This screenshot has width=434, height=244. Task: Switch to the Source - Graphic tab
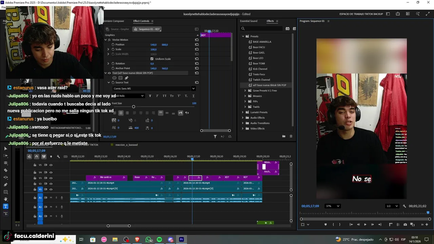(117, 29)
